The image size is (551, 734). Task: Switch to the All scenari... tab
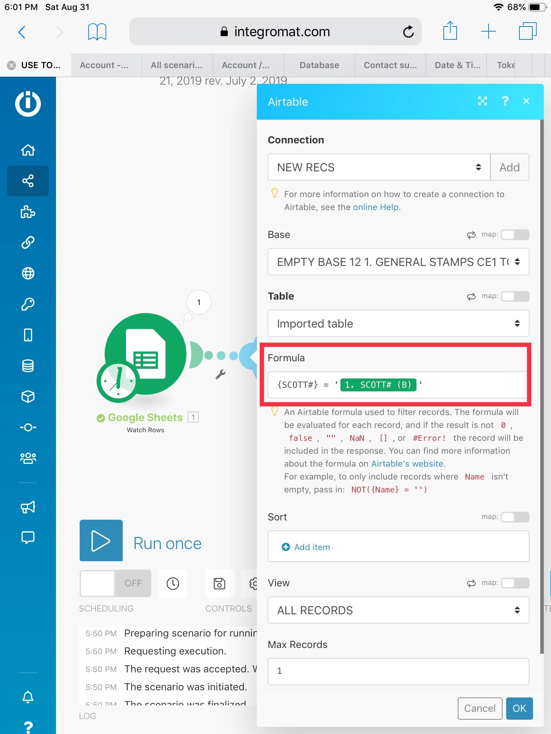[177, 65]
